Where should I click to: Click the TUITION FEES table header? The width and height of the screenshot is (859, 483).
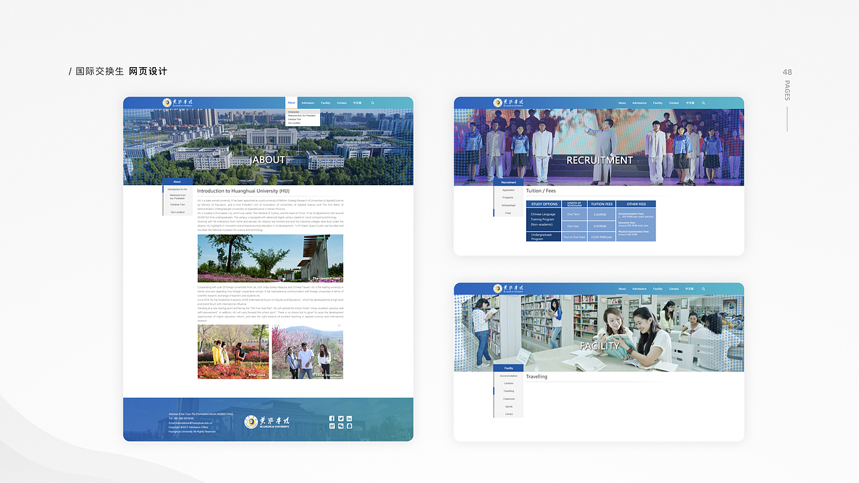pos(602,204)
